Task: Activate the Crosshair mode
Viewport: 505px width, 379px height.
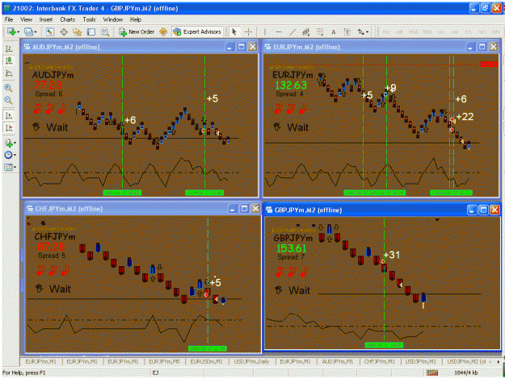Action: pyautogui.click(x=248, y=31)
